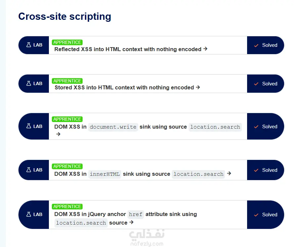Image resolution: width=294 pixels, height=247 pixels.
Task: Click arrow after jQuery lab 'source' text
Action: point(131,222)
